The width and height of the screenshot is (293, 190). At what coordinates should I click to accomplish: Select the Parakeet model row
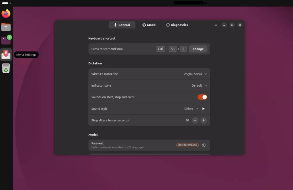tap(149, 145)
